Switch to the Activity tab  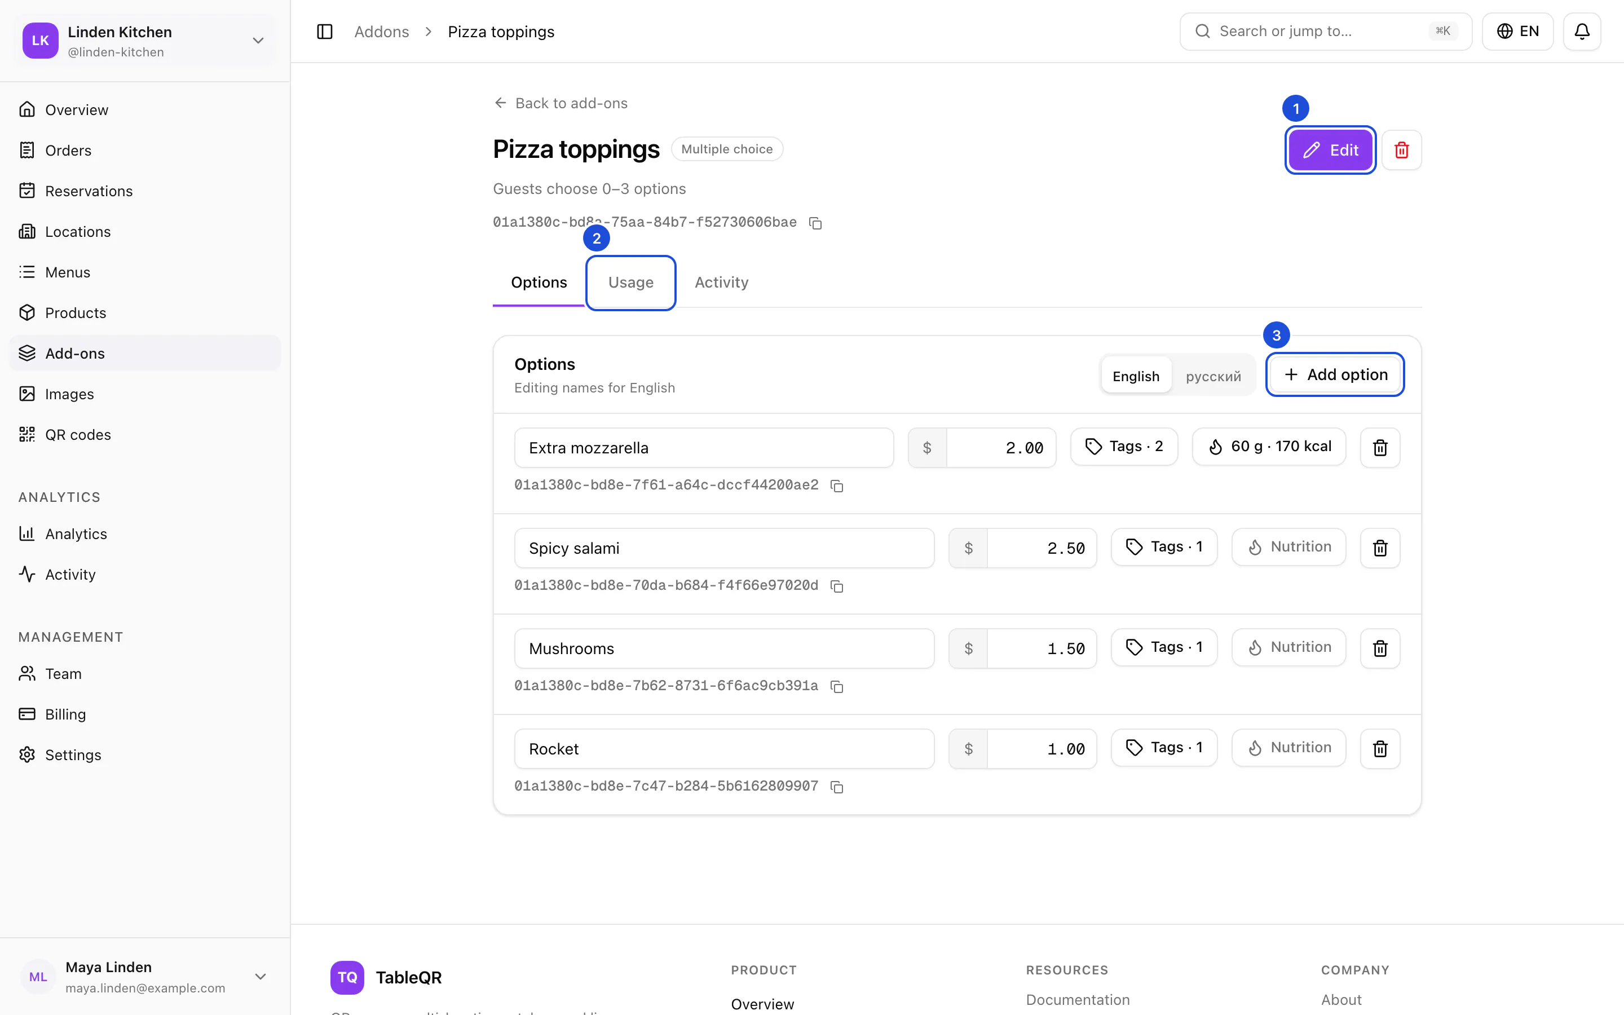point(721,283)
